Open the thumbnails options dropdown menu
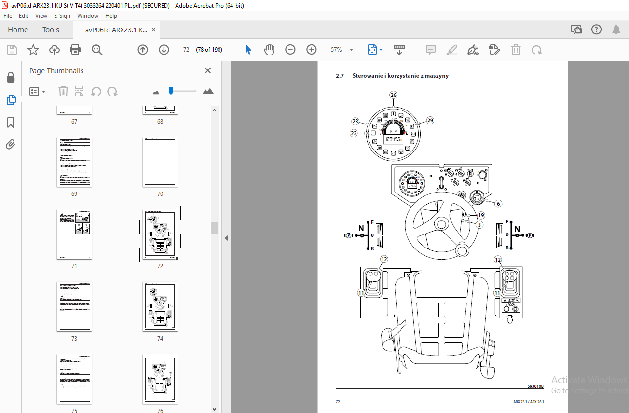 tap(38, 91)
